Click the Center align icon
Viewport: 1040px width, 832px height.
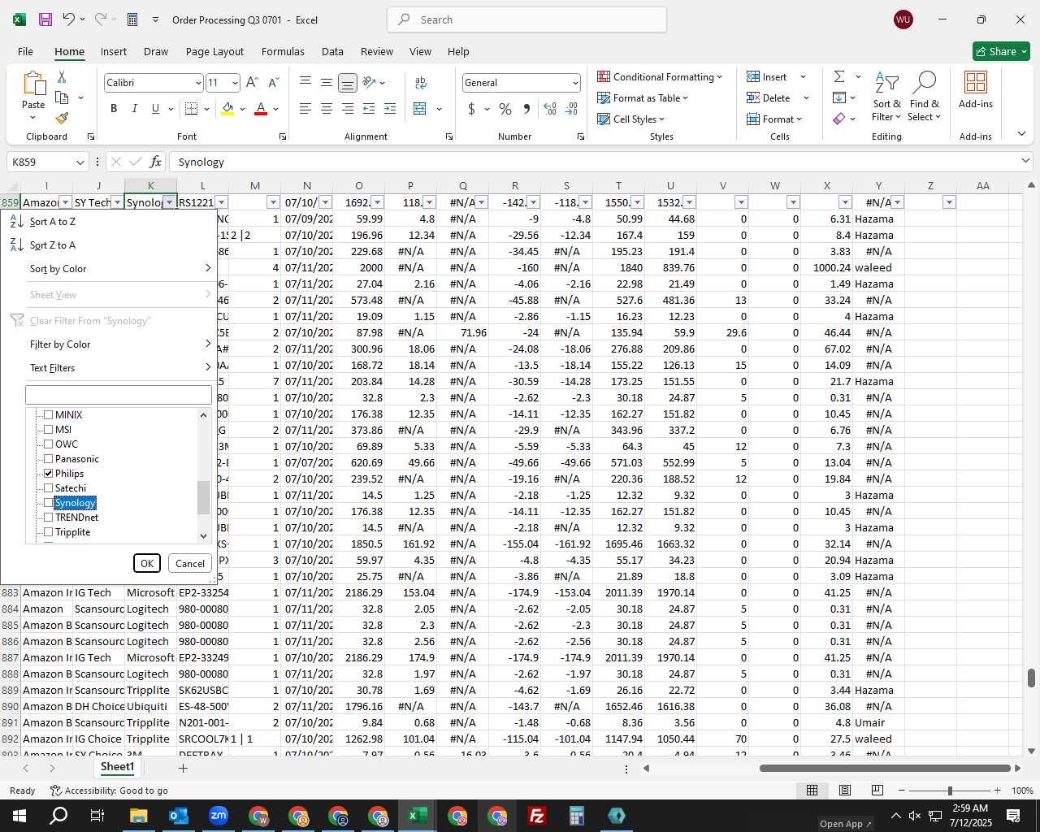pyautogui.click(x=326, y=109)
